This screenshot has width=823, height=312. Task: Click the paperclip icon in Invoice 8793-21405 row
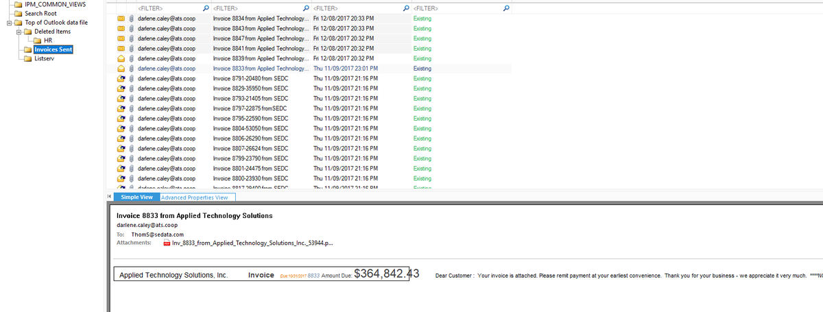pyautogui.click(x=130, y=98)
